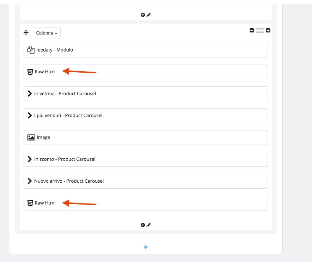Click the HTML5 icon on first Raw Html
The image size is (312, 262).
coord(30,72)
